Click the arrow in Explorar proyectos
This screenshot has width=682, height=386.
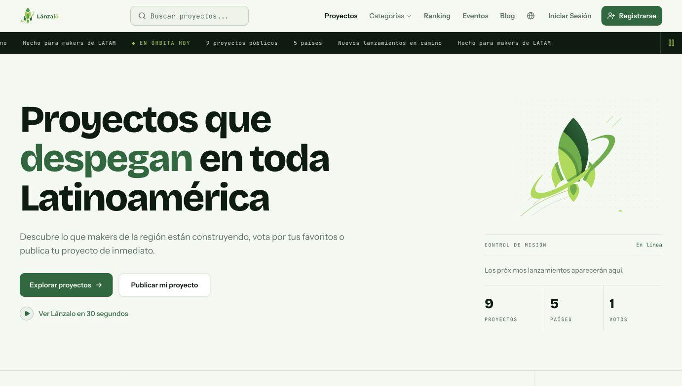click(x=99, y=285)
